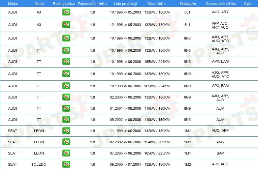Image resolution: width=258 pixels, height=170 pixels.
Task: Select the TOLEDO model cell
Action: [39, 164]
